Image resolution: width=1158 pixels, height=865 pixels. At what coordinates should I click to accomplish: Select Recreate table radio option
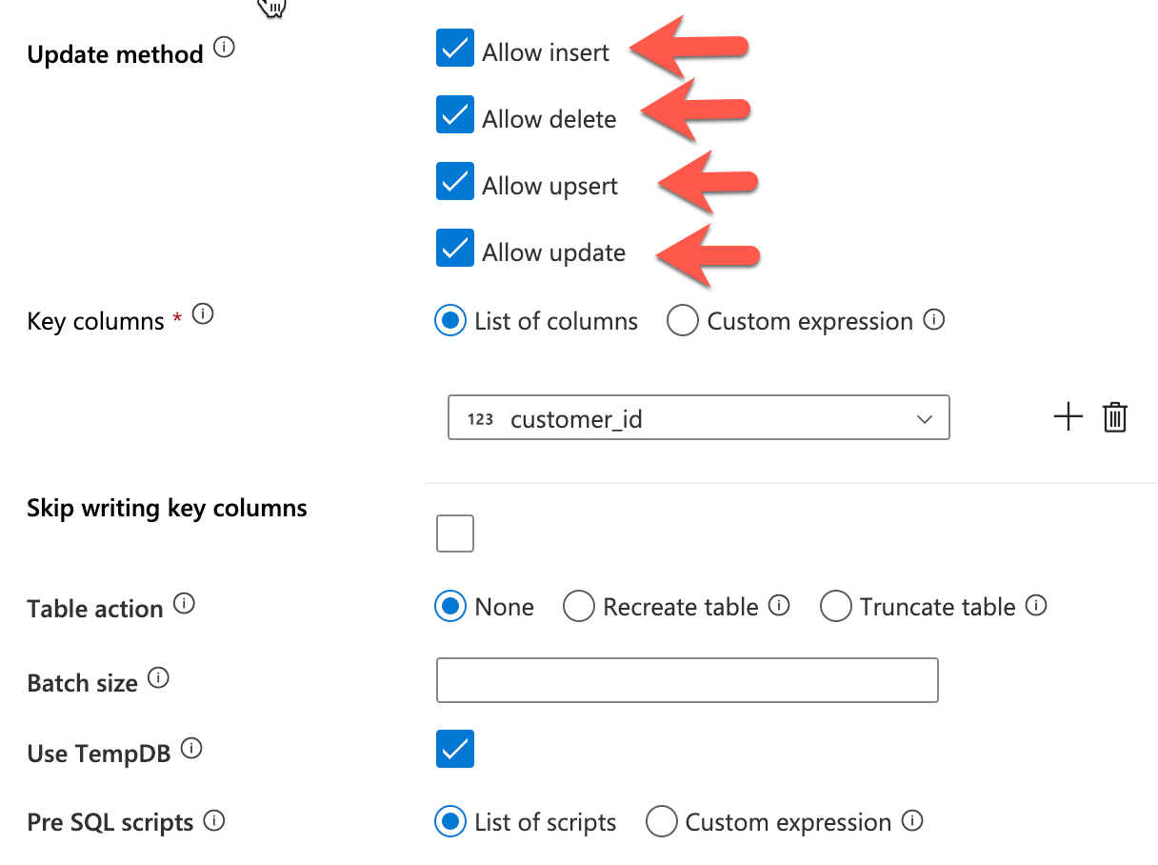[x=579, y=607]
